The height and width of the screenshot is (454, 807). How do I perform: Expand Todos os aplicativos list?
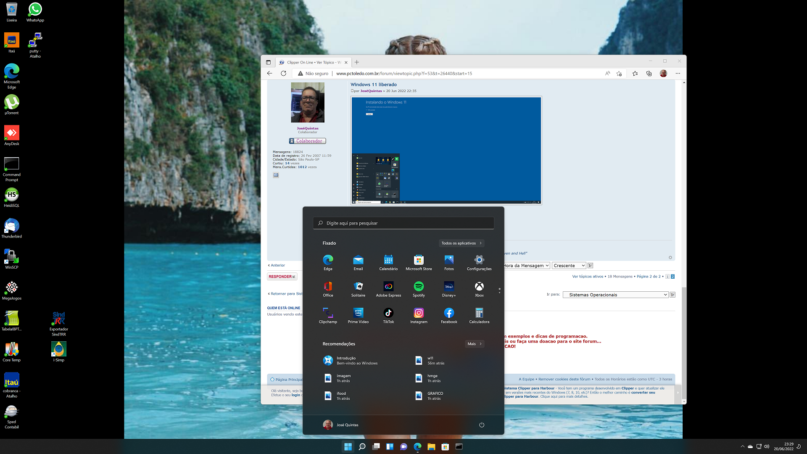click(461, 243)
